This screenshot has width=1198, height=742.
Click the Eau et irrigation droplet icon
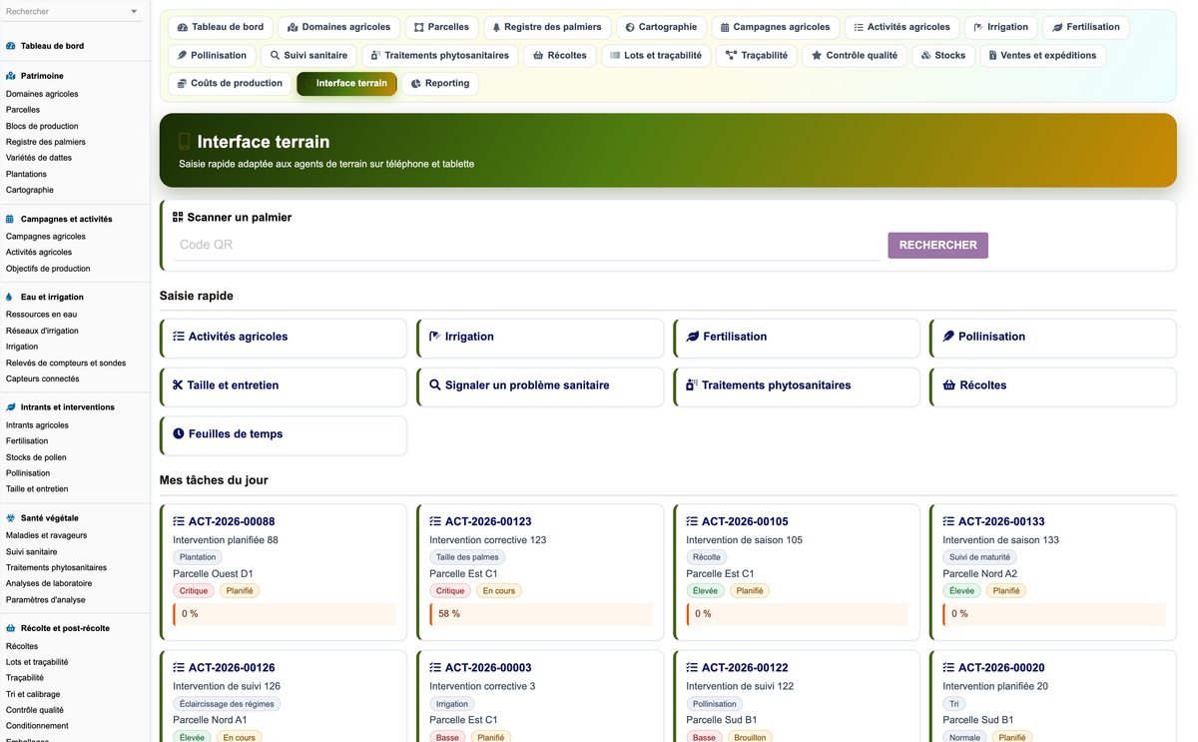10,297
